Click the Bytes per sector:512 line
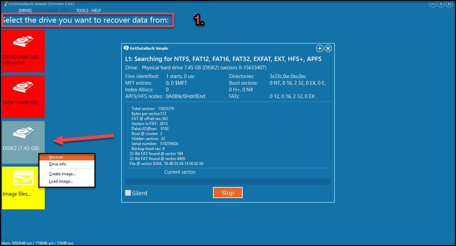This screenshot has width=456, height=246. click(x=149, y=114)
